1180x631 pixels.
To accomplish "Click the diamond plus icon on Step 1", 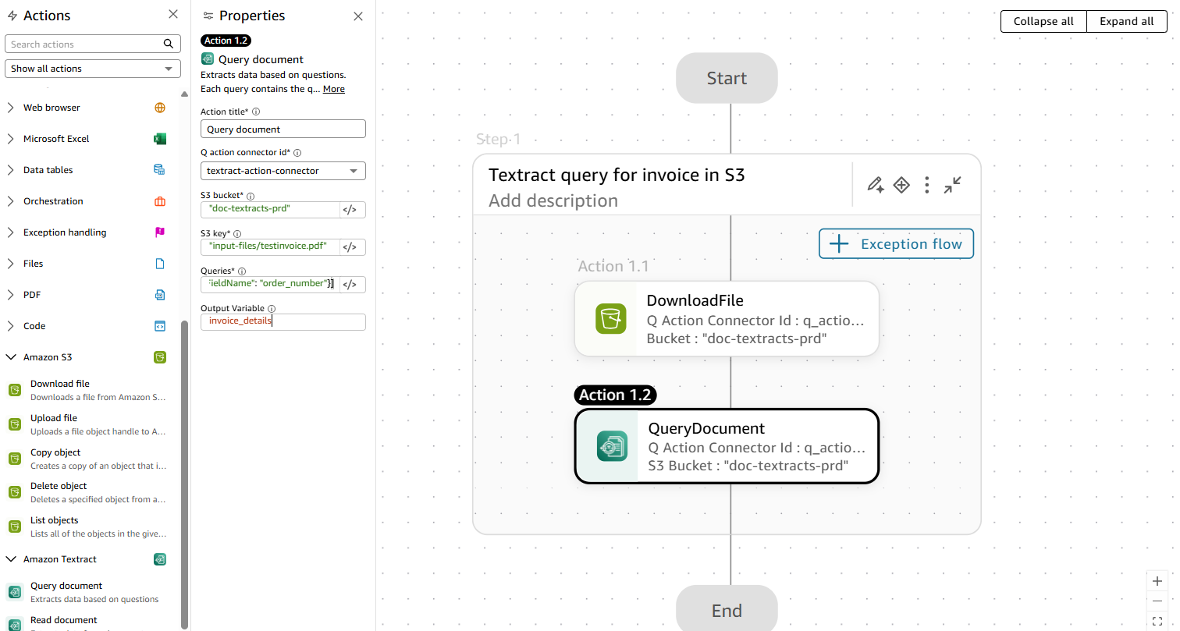I will [901, 185].
